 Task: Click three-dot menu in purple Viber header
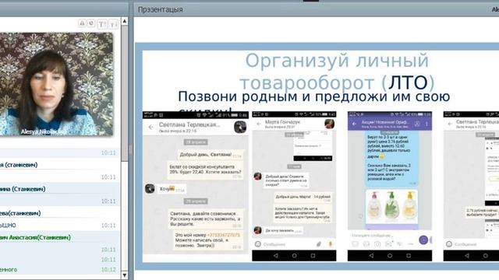(x=426, y=124)
